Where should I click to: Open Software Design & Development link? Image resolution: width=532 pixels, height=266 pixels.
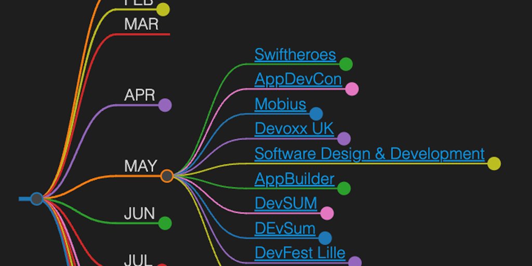click(x=369, y=154)
